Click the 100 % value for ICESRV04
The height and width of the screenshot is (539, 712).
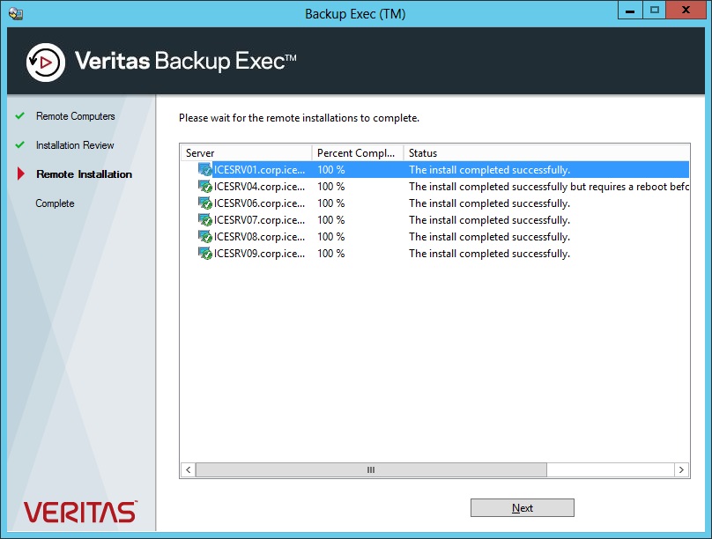click(331, 187)
